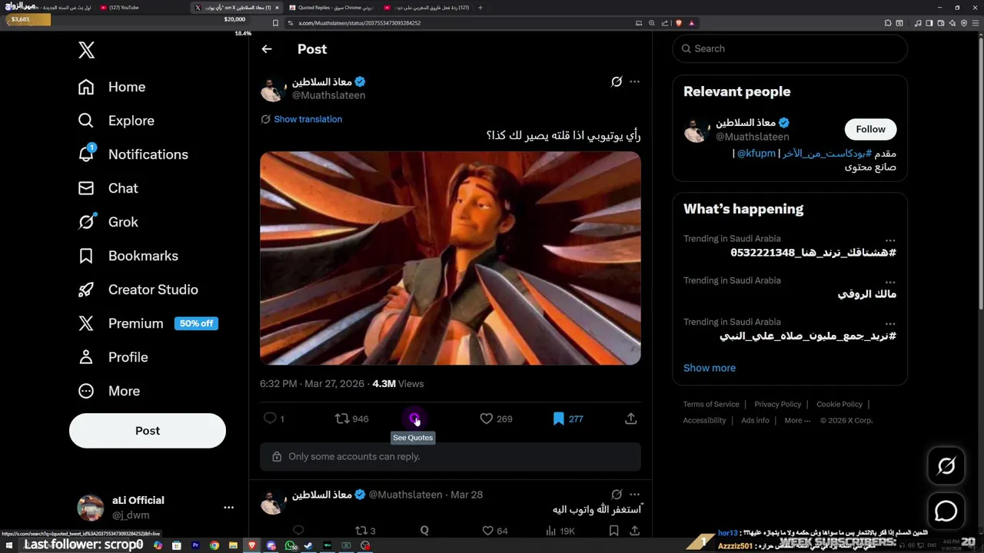Open the 4.3M Views stat
984x553 pixels.
click(x=397, y=384)
